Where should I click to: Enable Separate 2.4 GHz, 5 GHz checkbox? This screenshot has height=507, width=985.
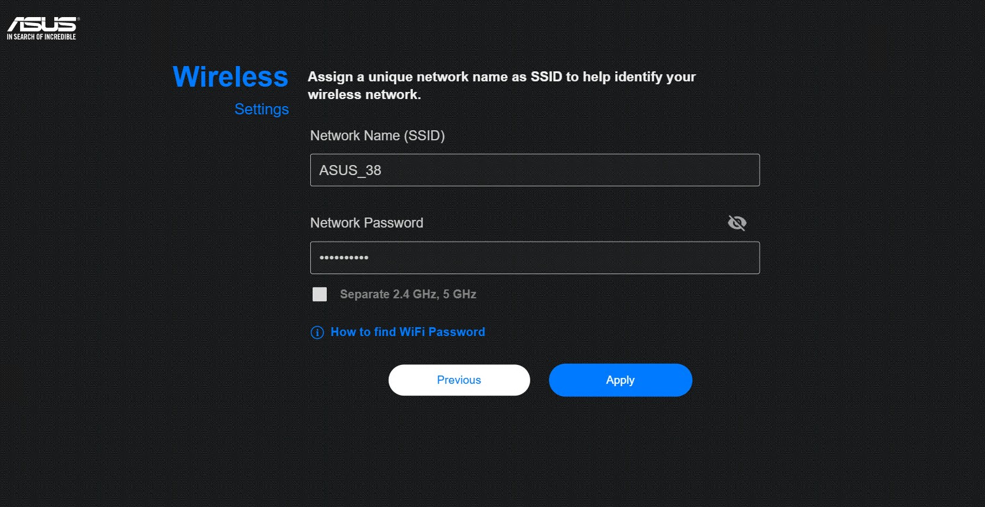tap(320, 294)
